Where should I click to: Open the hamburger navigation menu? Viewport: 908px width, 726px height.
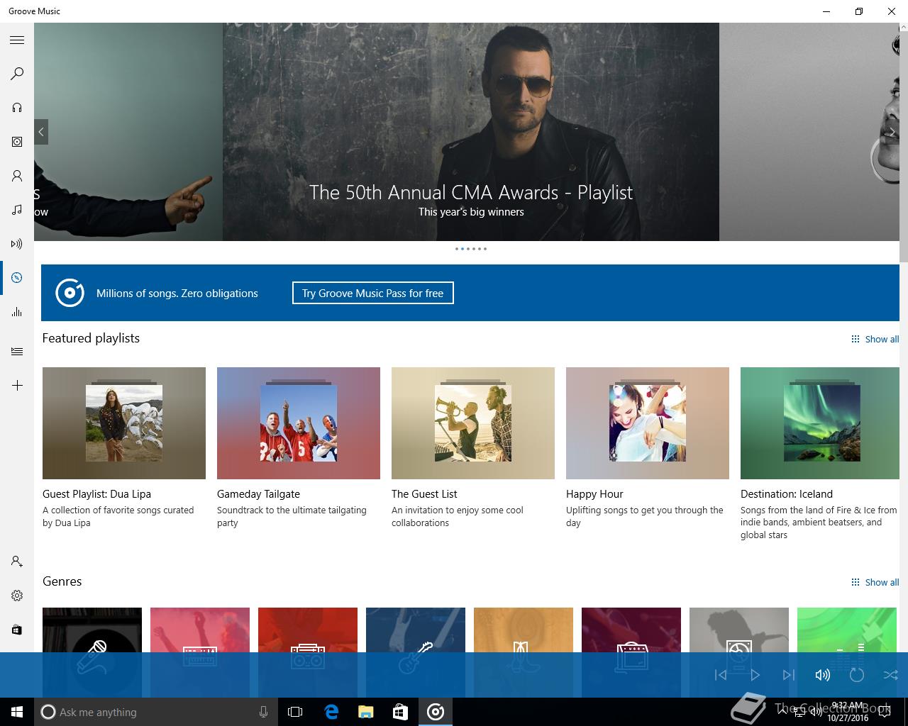point(17,40)
